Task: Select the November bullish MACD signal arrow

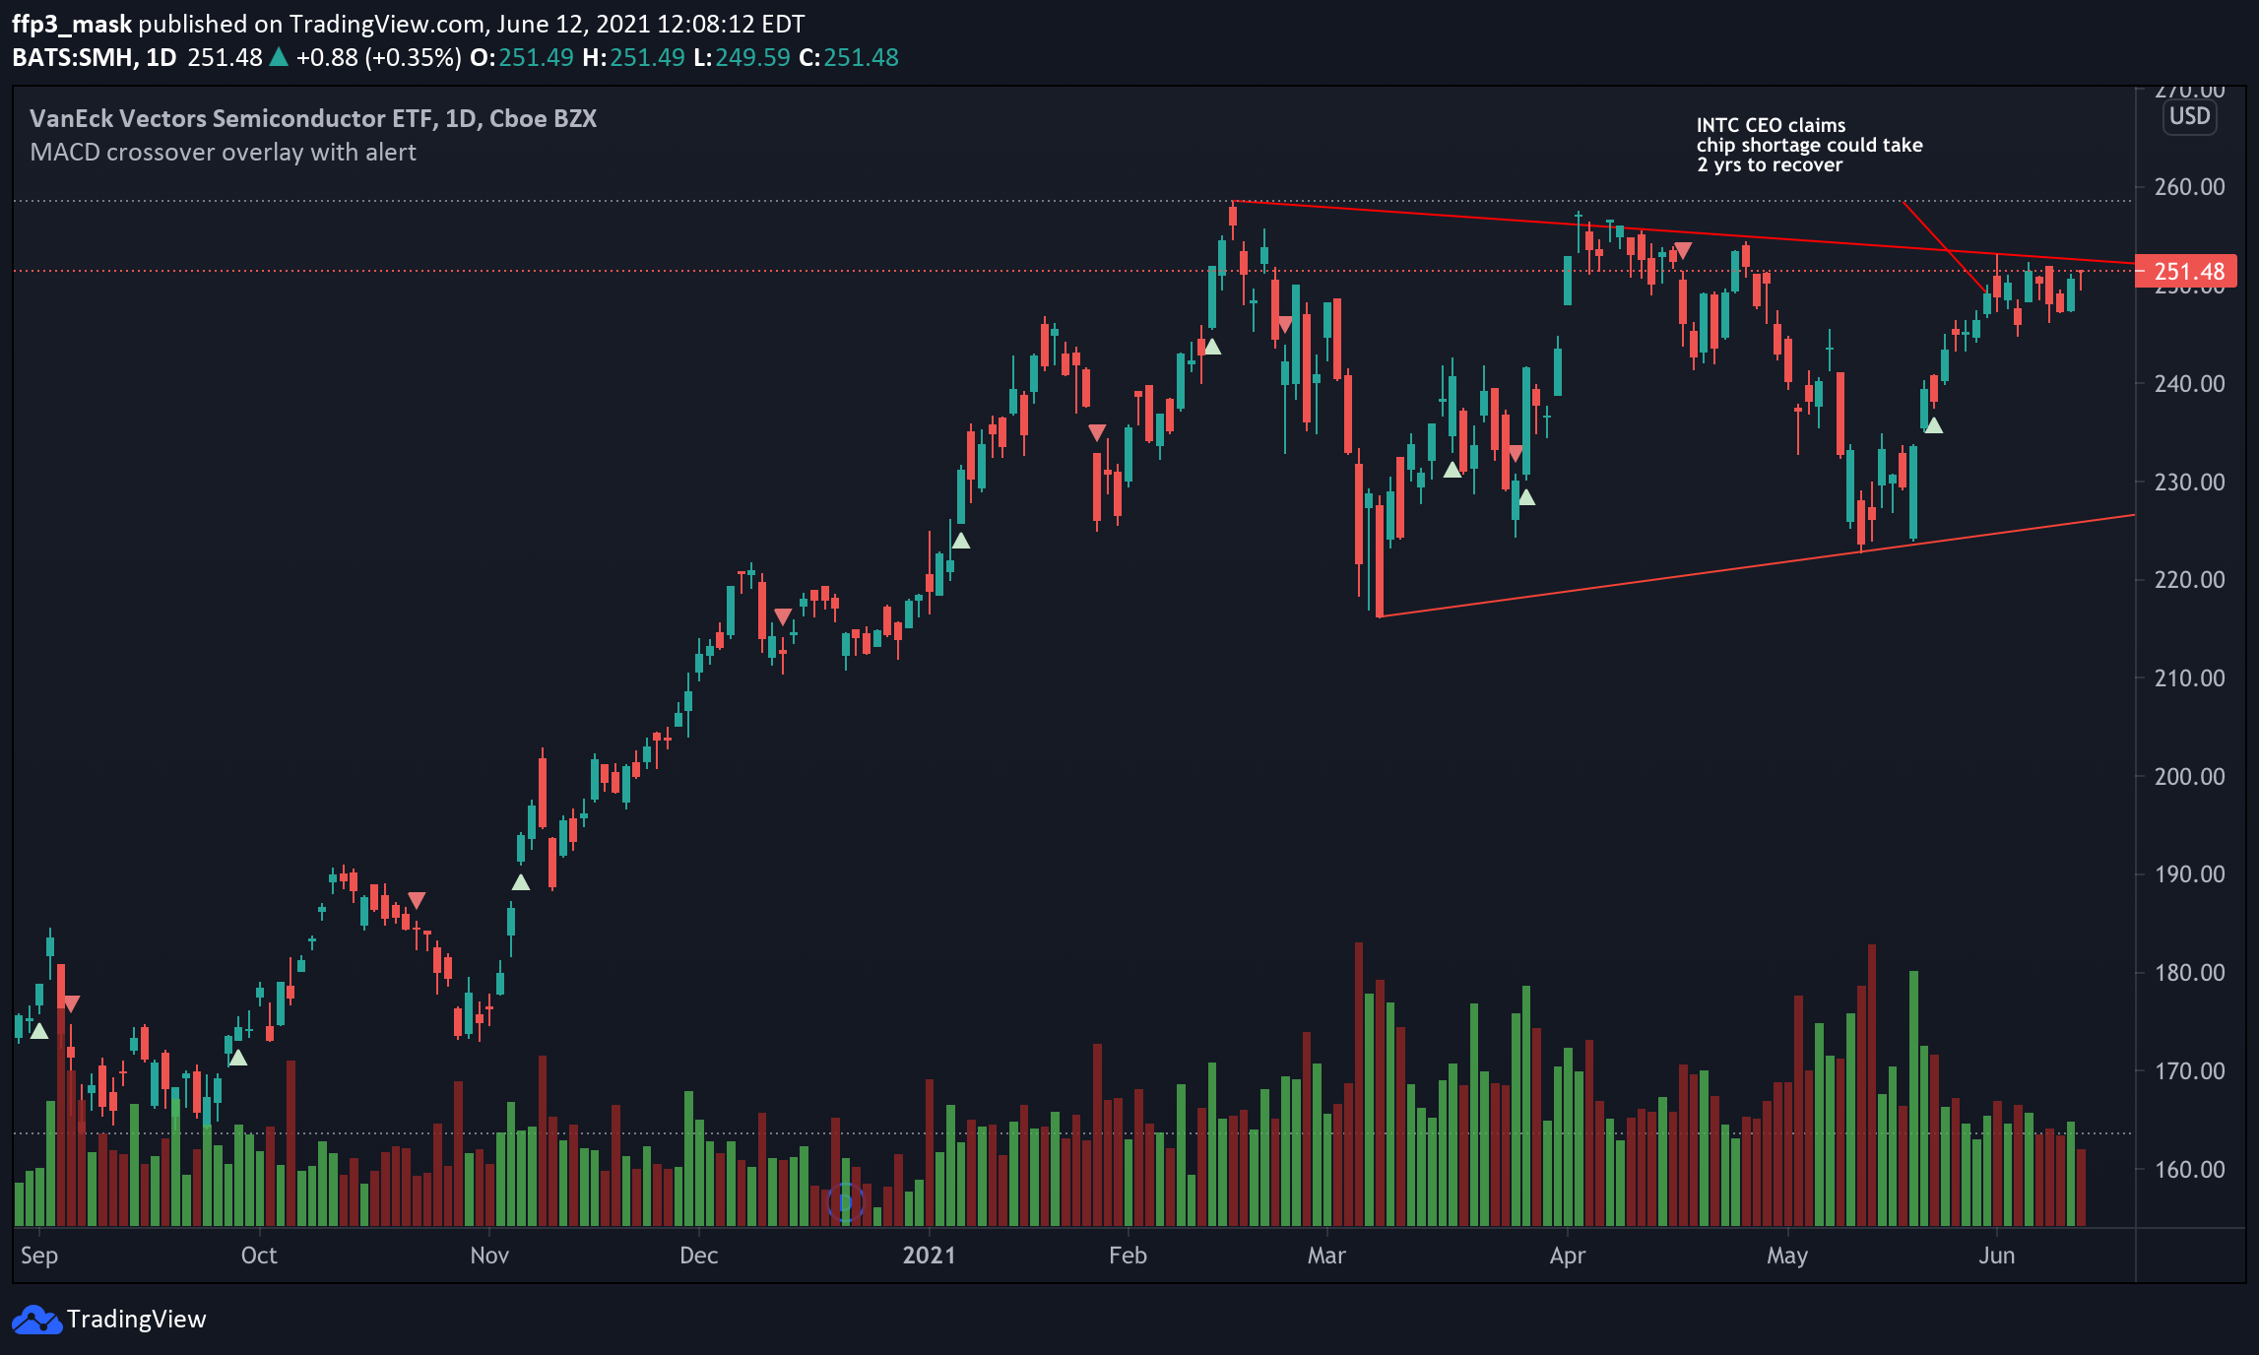Action: 521,882
